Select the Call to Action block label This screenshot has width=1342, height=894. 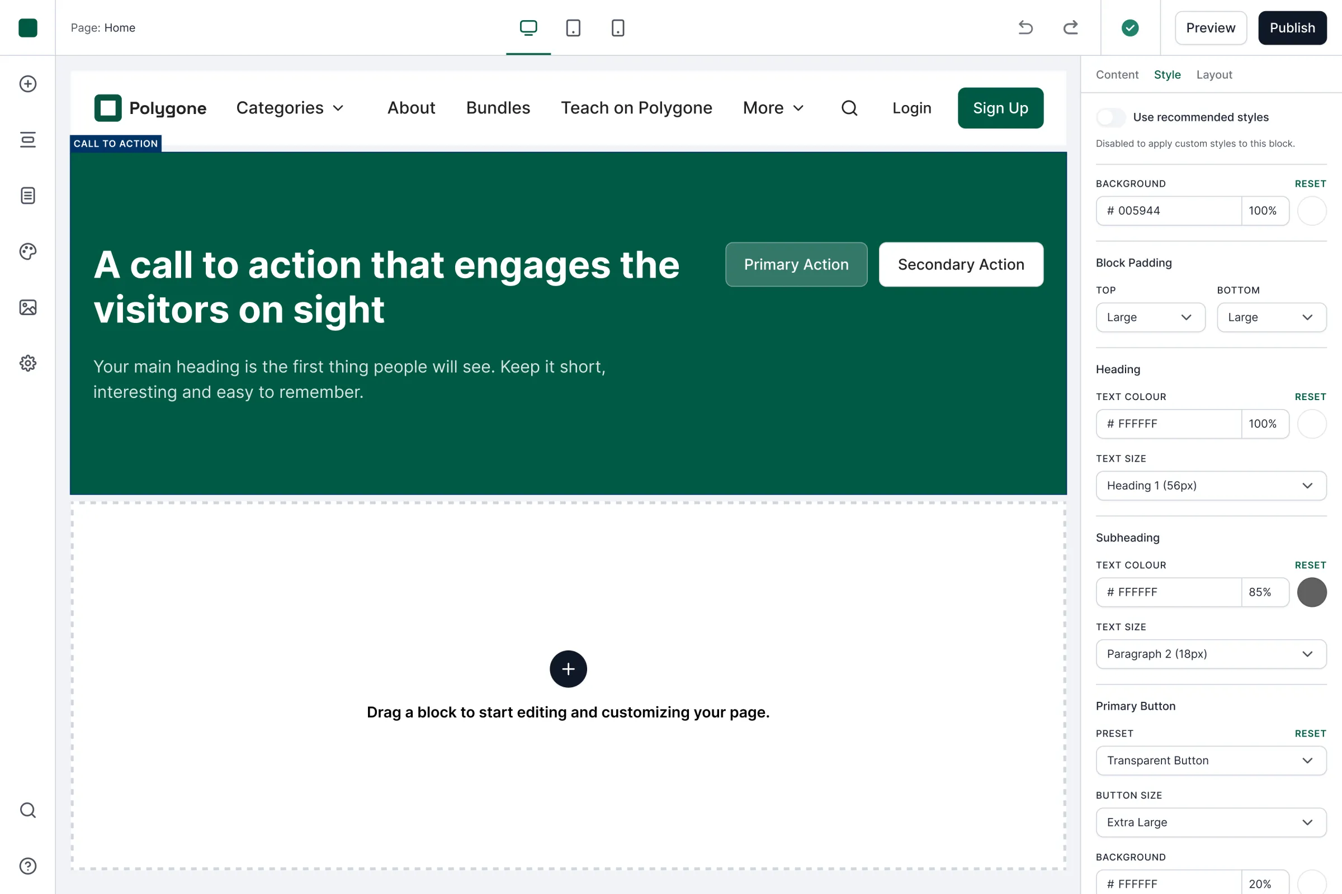tap(115, 144)
